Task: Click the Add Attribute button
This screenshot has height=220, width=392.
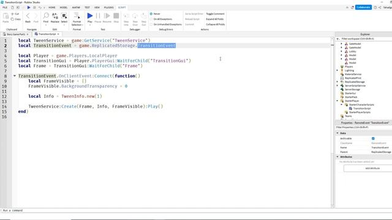Action: pyautogui.click(x=367, y=169)
